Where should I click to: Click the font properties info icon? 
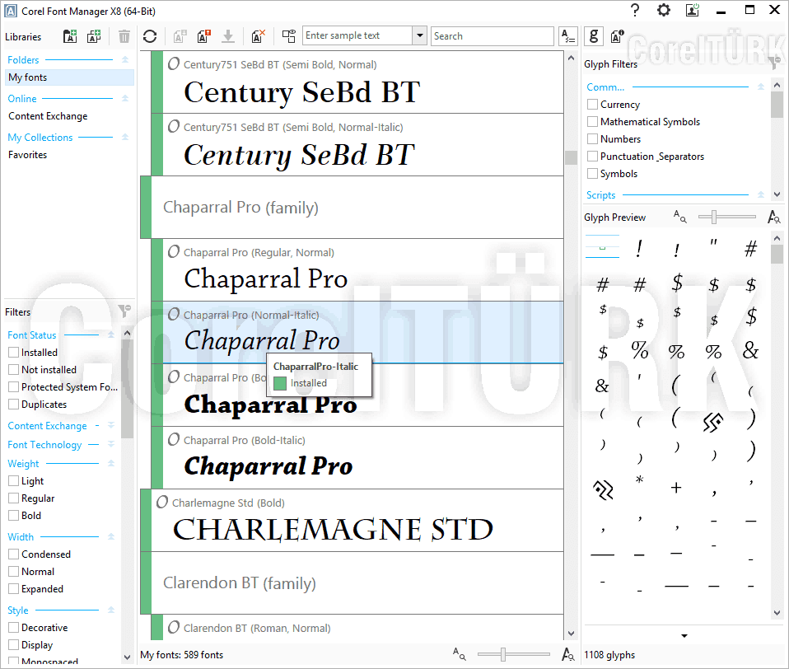coord(617,36)
